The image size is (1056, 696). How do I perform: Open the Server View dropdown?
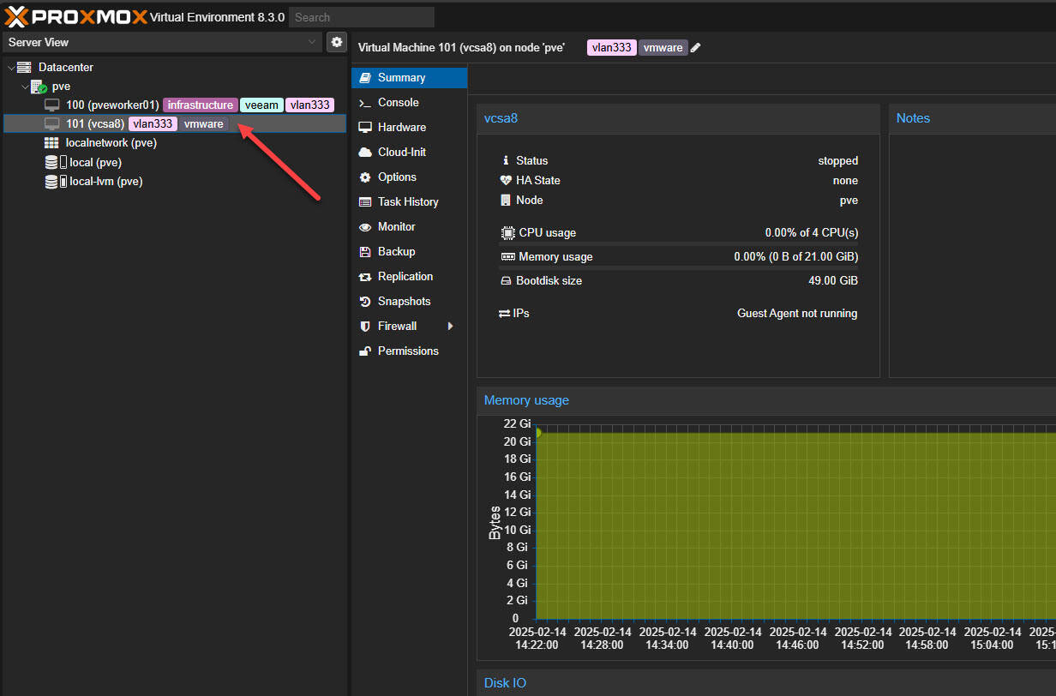coord(312,42)
